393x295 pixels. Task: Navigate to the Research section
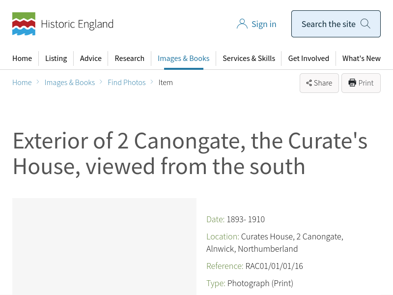click(130, 58)
